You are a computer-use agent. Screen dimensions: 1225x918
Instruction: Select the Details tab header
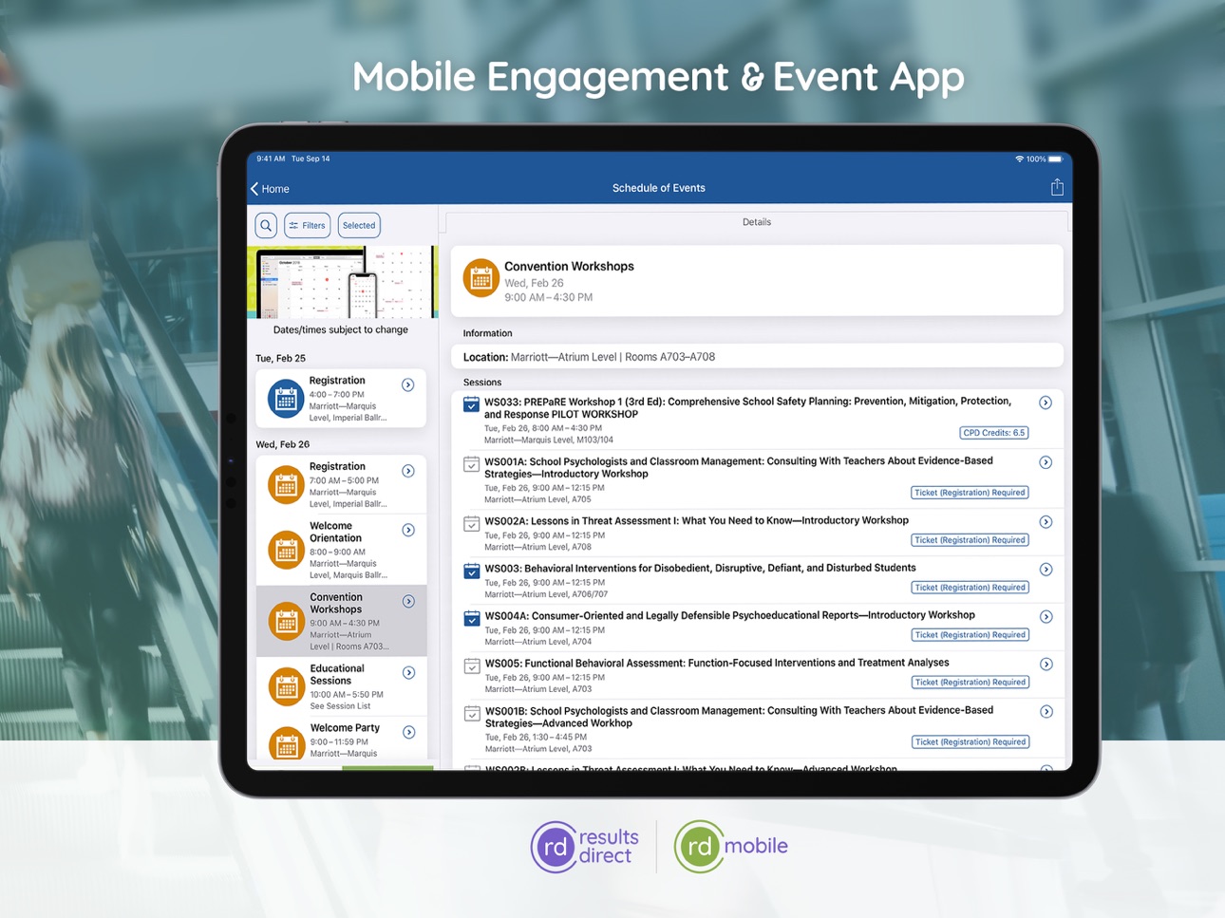(x=757, y=222)
